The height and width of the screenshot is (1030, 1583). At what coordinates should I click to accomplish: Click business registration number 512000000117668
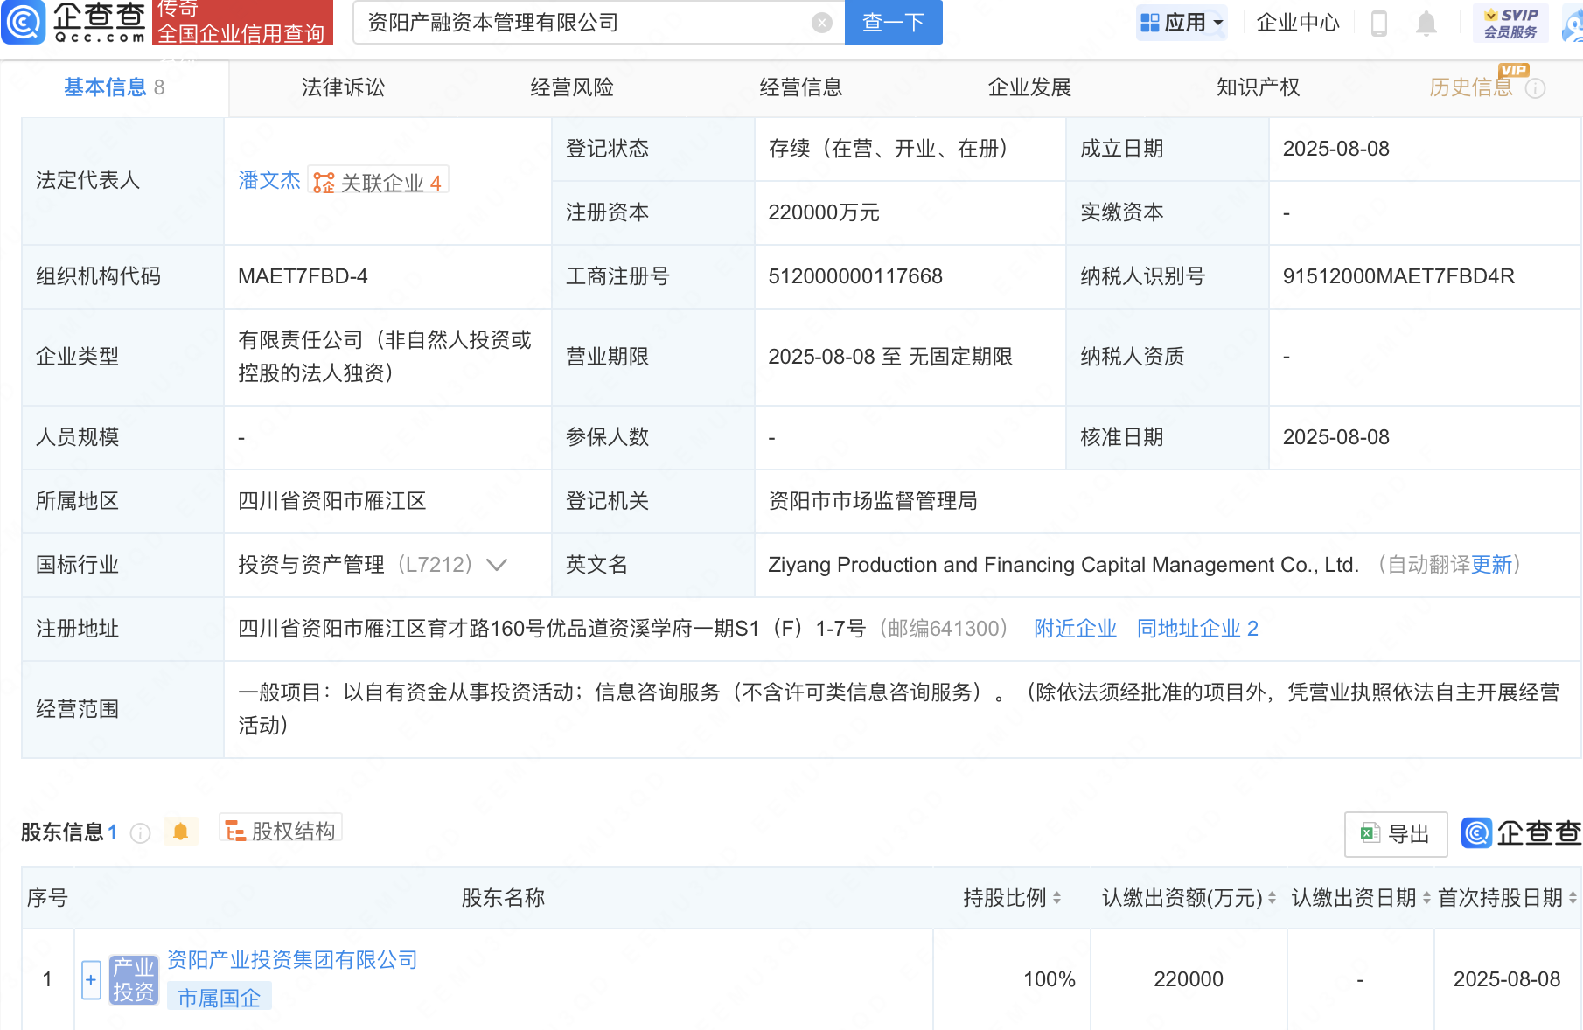coord(855,276)
